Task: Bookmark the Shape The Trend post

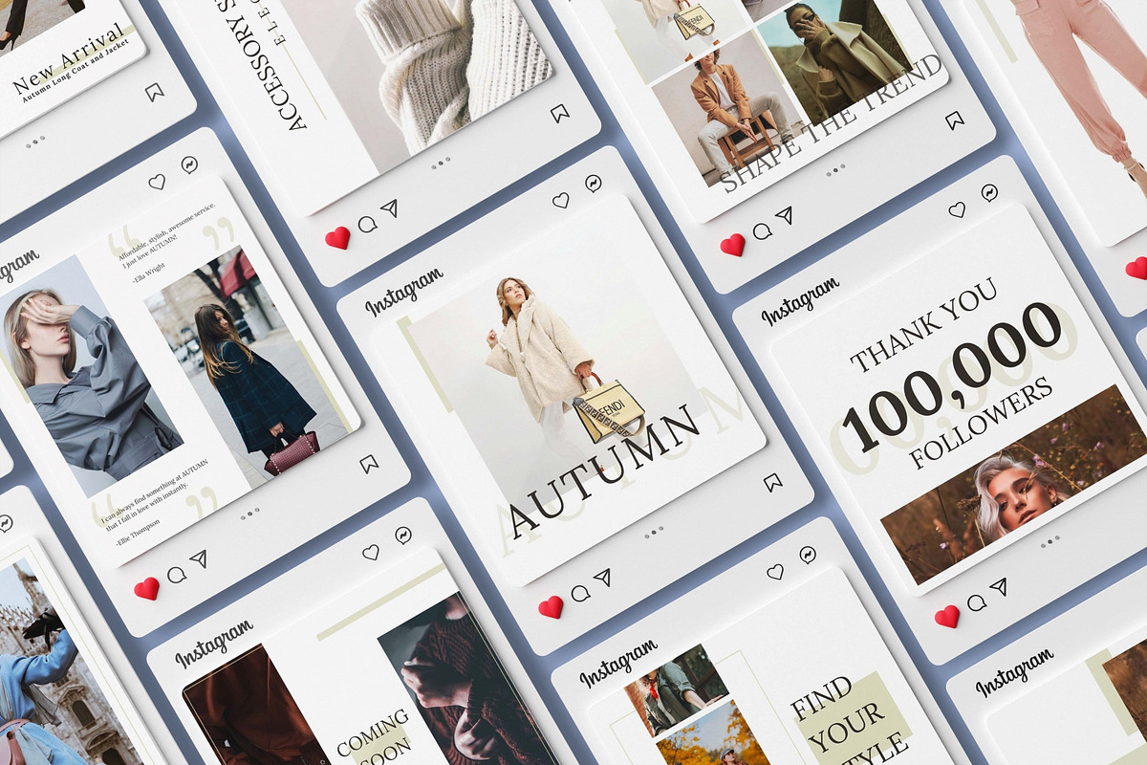Action: [x=955, y=120]
